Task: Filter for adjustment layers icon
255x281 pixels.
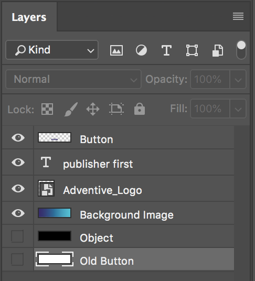Action: [141, 50]
